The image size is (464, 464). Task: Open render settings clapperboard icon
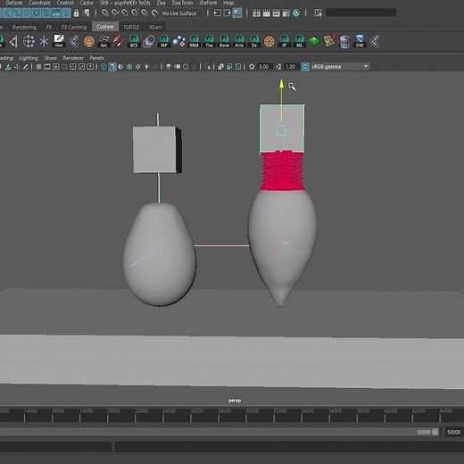pos(286,12)
